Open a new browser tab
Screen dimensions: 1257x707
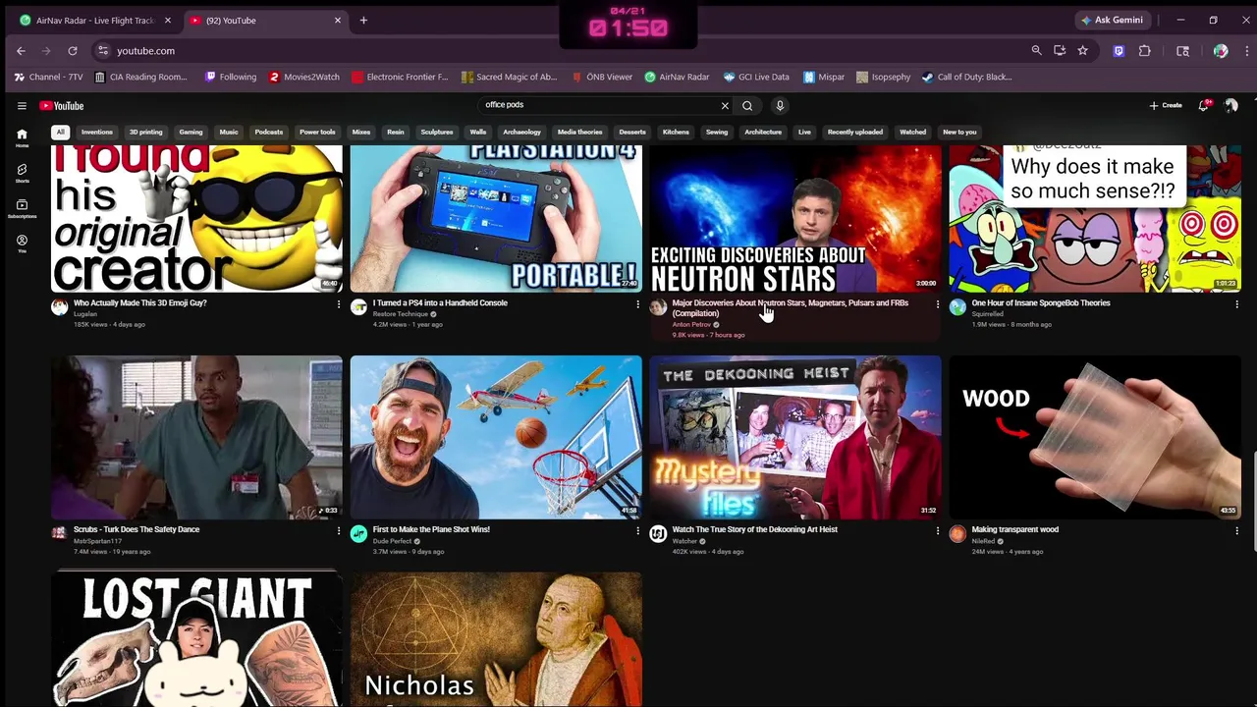(x=363, y=20)
